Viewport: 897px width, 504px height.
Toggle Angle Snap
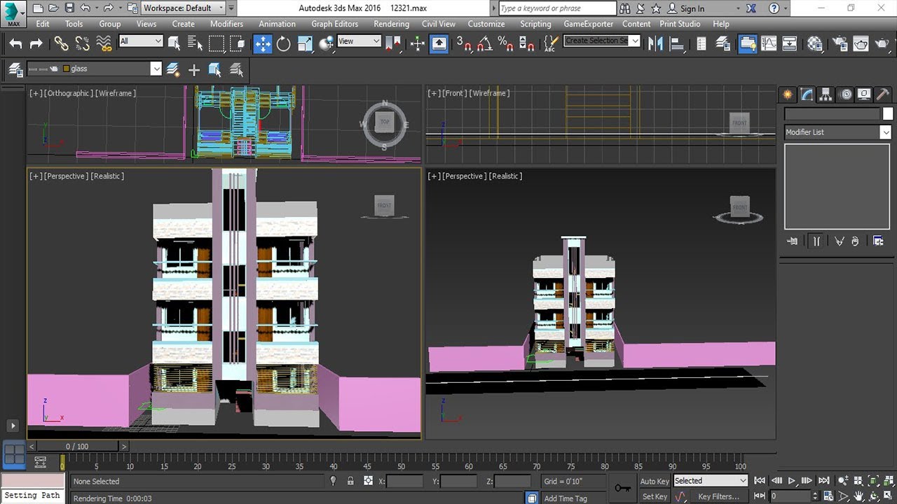tap(484, 43)
